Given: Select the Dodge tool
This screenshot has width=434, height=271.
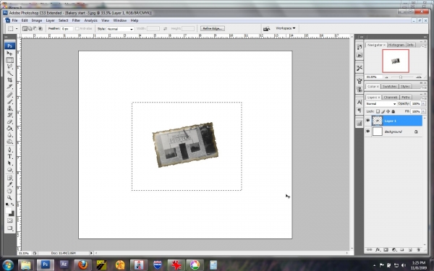Looking at the screenshot, I should click(x=9, y=142).
